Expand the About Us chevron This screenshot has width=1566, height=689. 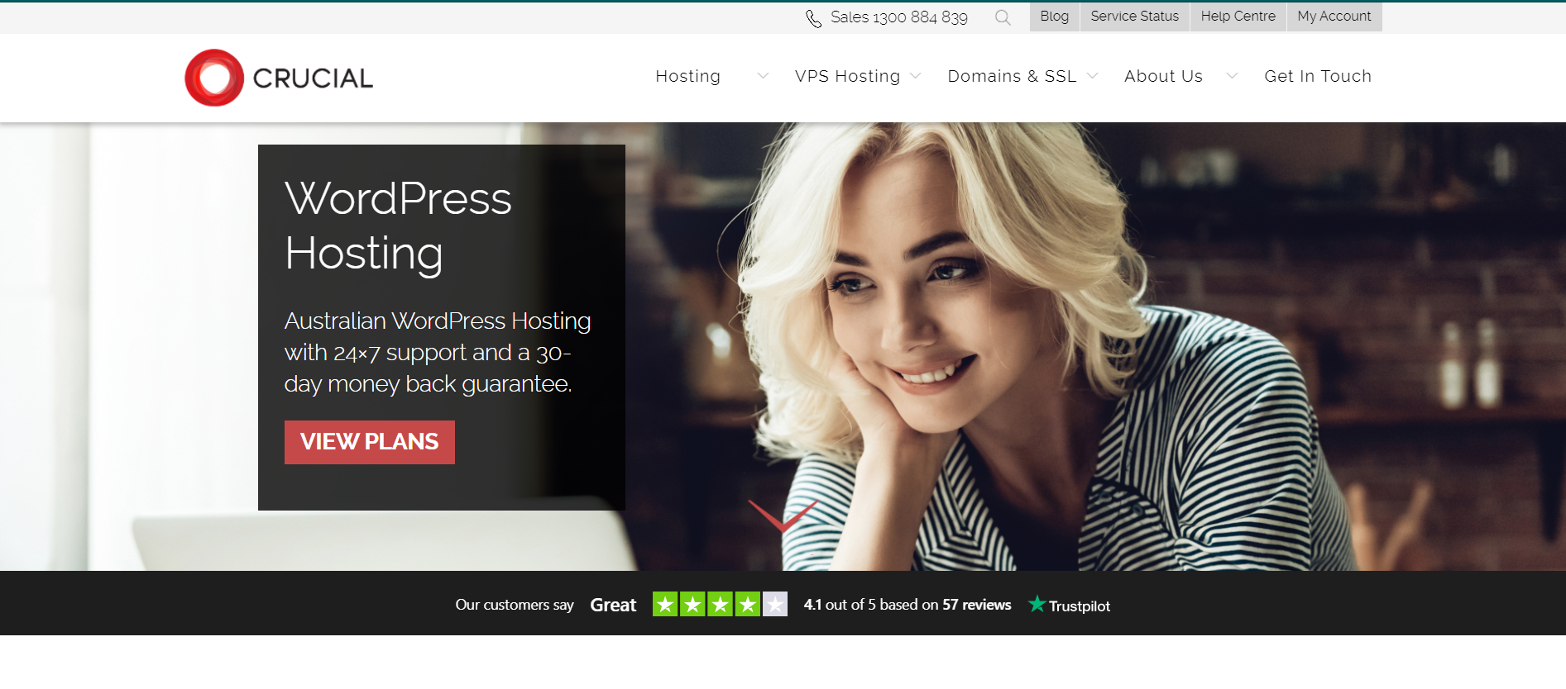pyautogui.click(x=1232, y=76)
